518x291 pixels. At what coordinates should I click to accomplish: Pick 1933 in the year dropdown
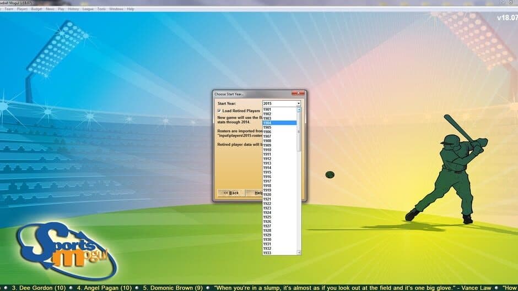[279, 252]
